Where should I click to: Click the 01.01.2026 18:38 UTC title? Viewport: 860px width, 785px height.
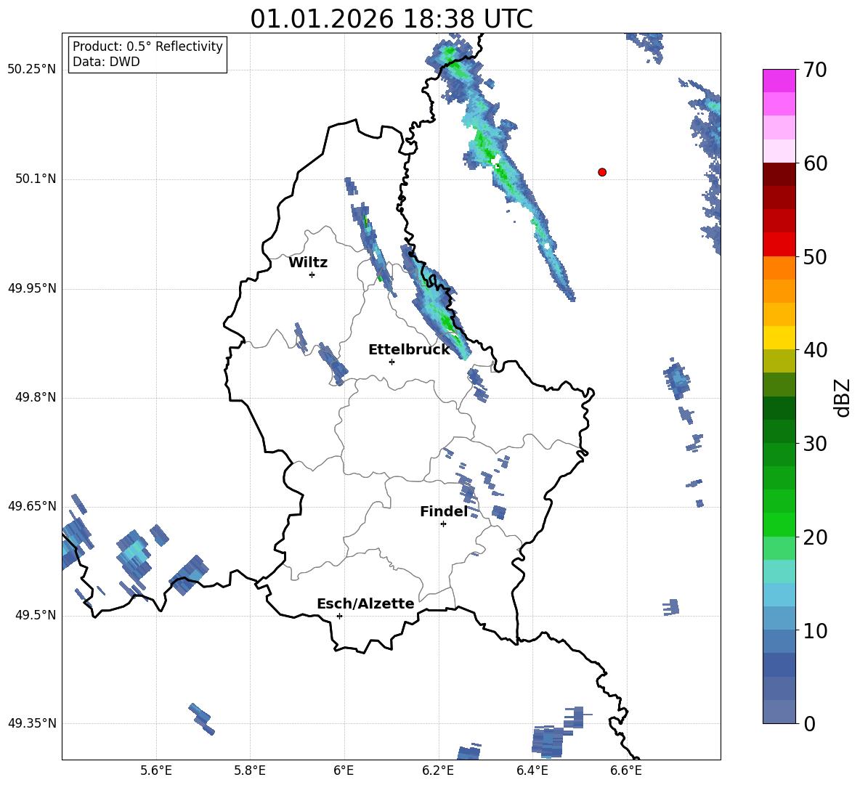(392, 19)
